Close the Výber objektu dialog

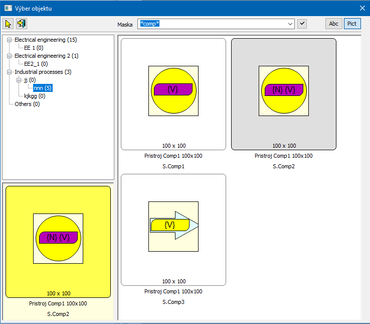362,8
